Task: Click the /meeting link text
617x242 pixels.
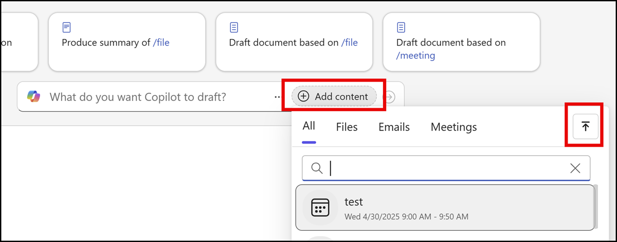Action: tap(415, 55)
